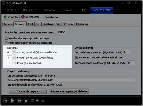This screenshot has width=143, height=106.
Task: Open the Biblioteca tab
Action: point(11,10)
